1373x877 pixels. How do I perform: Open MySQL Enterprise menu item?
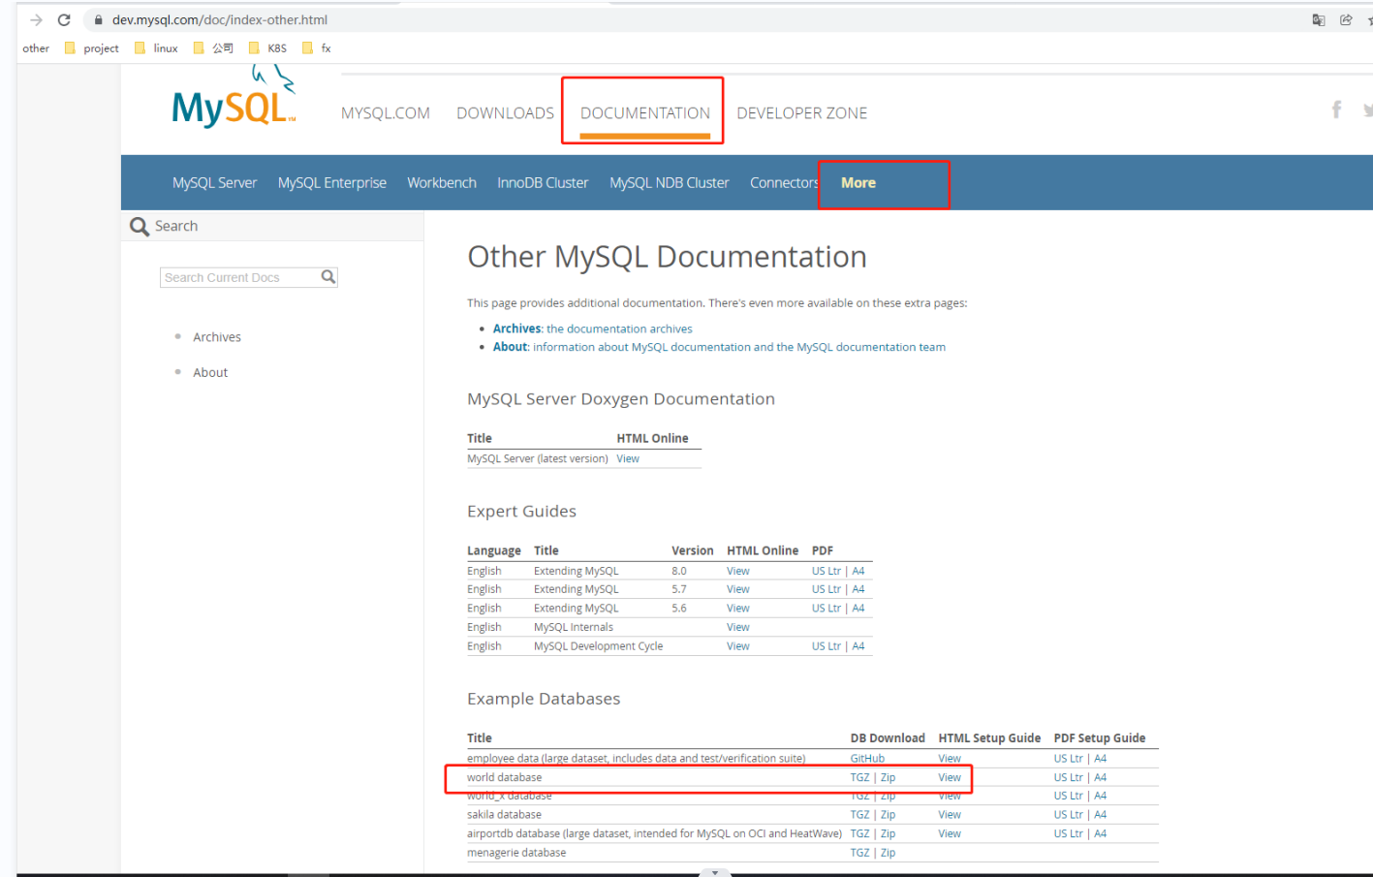(x=332, y=183)
